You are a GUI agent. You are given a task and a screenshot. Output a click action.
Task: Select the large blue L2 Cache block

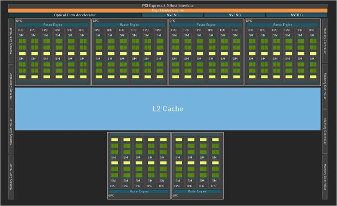click(x=167, y=109)
